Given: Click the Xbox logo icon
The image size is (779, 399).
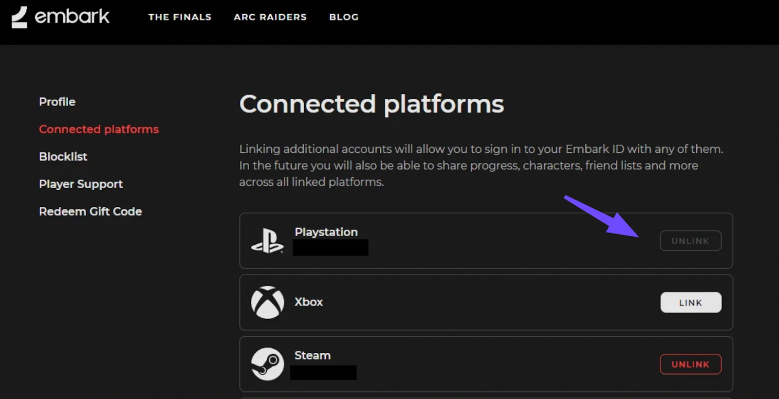Looking at the screenshot, I should coord(267,302).
